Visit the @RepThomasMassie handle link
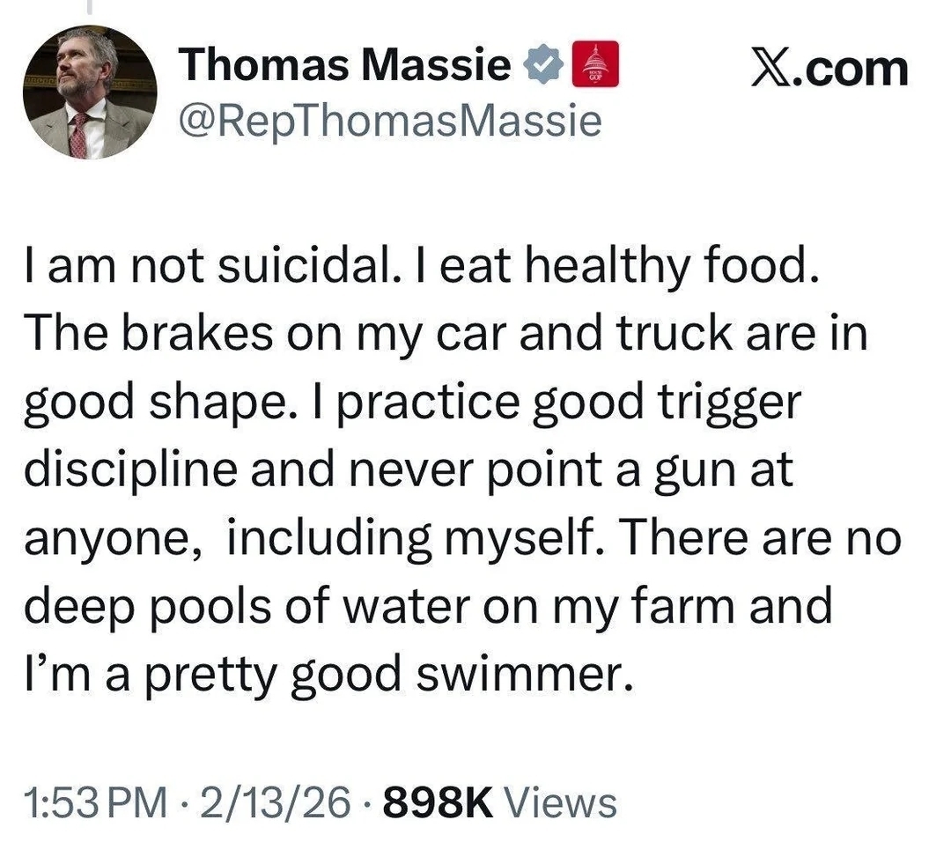The image size is (951, 857). point(389,120)
